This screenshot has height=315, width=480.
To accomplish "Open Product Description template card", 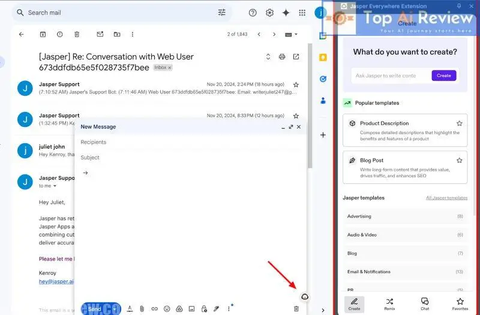I will 405,131.
